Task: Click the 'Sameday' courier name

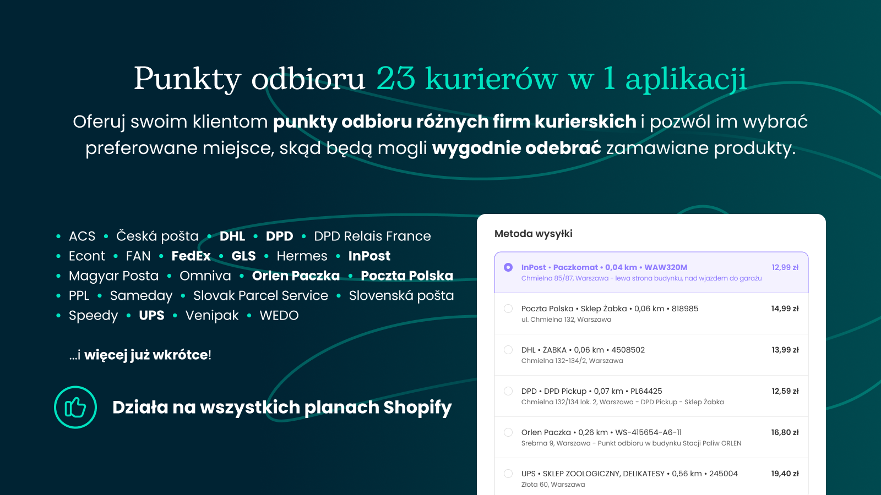Action: [141, 296]
